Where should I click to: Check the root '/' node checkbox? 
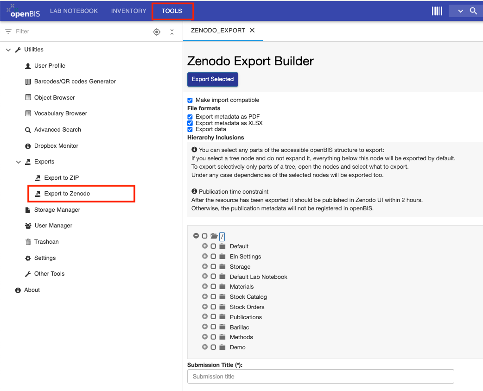point(204,236)
